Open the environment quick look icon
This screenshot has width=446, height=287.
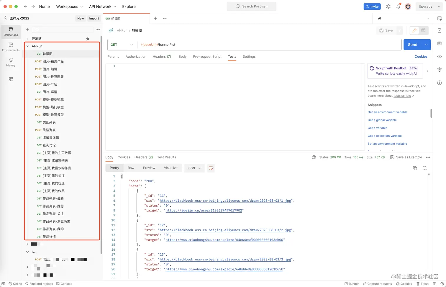coord(440,18)
